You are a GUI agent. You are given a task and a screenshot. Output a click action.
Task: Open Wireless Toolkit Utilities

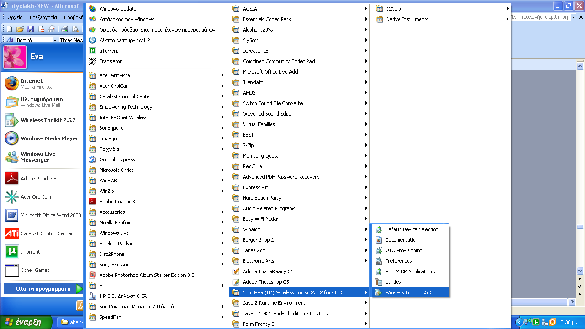tap(410, 282)
